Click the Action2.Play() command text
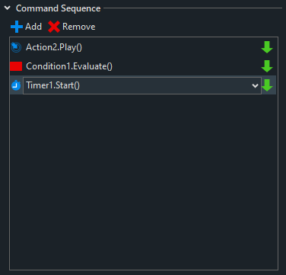Image resolution: width=286 pixels, height=275 pixels. click(x=54, y=47)
